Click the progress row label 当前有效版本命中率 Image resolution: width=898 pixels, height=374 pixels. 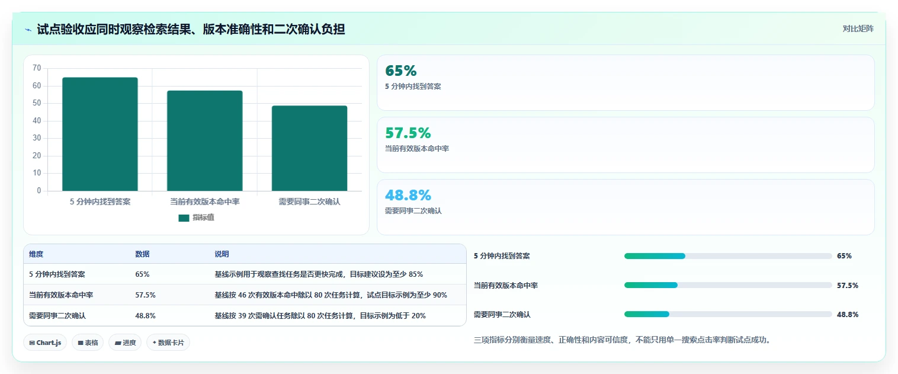(506, 285)
